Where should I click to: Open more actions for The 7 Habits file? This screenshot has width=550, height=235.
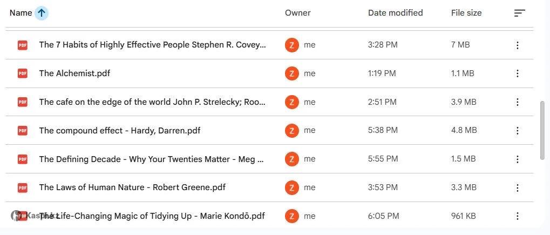click(x=517, y=45)
